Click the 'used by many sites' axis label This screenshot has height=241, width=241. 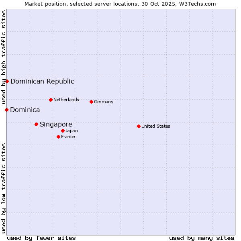point(202,238)
